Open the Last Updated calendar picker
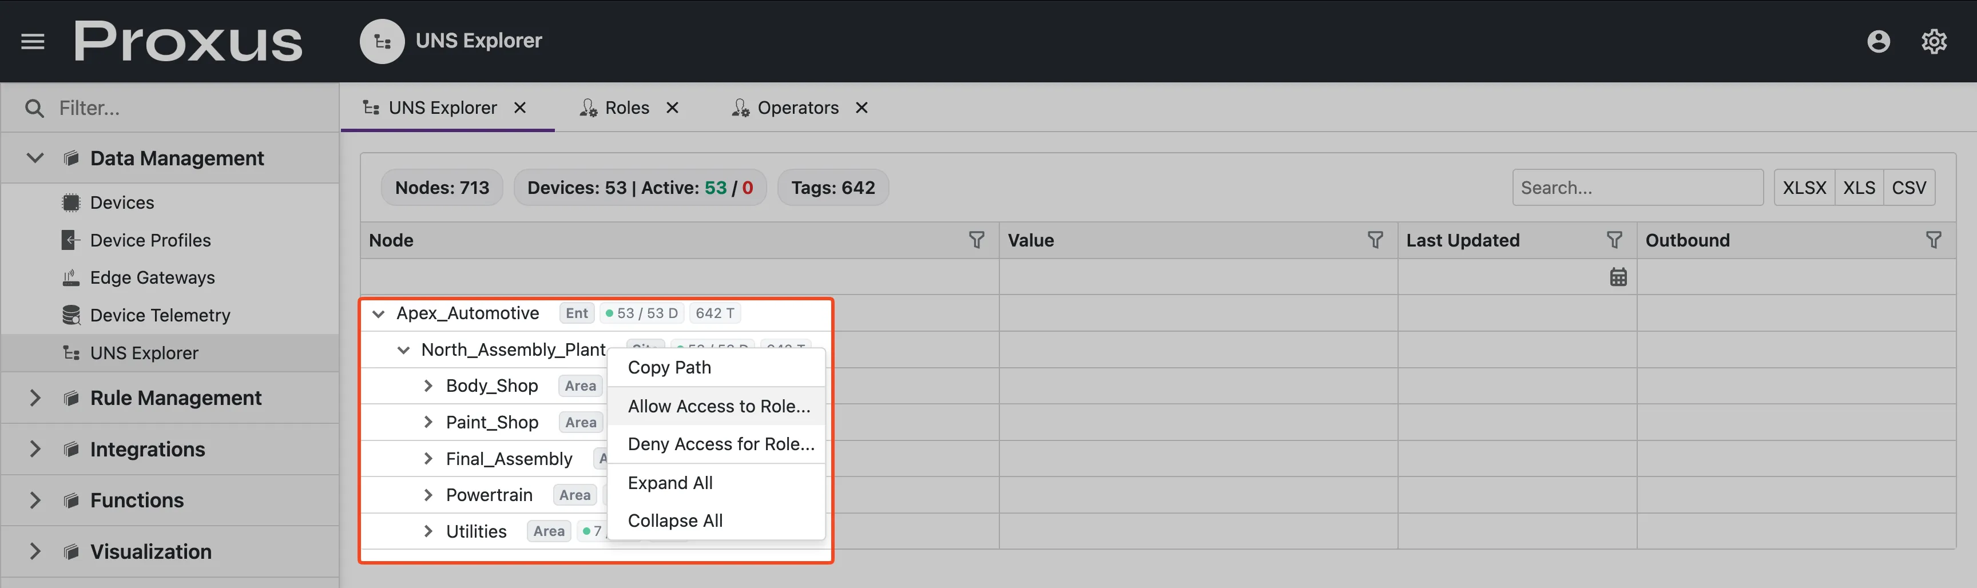The width and height of the screenshot is (1977, 588). pos(1618,277)
